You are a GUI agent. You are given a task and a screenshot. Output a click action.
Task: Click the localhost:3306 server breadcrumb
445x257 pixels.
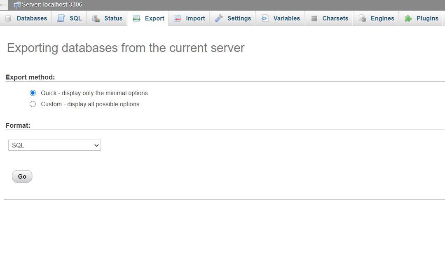click(53, 5)
